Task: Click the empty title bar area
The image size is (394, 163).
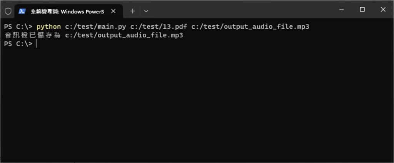Action: click(239, 11)
